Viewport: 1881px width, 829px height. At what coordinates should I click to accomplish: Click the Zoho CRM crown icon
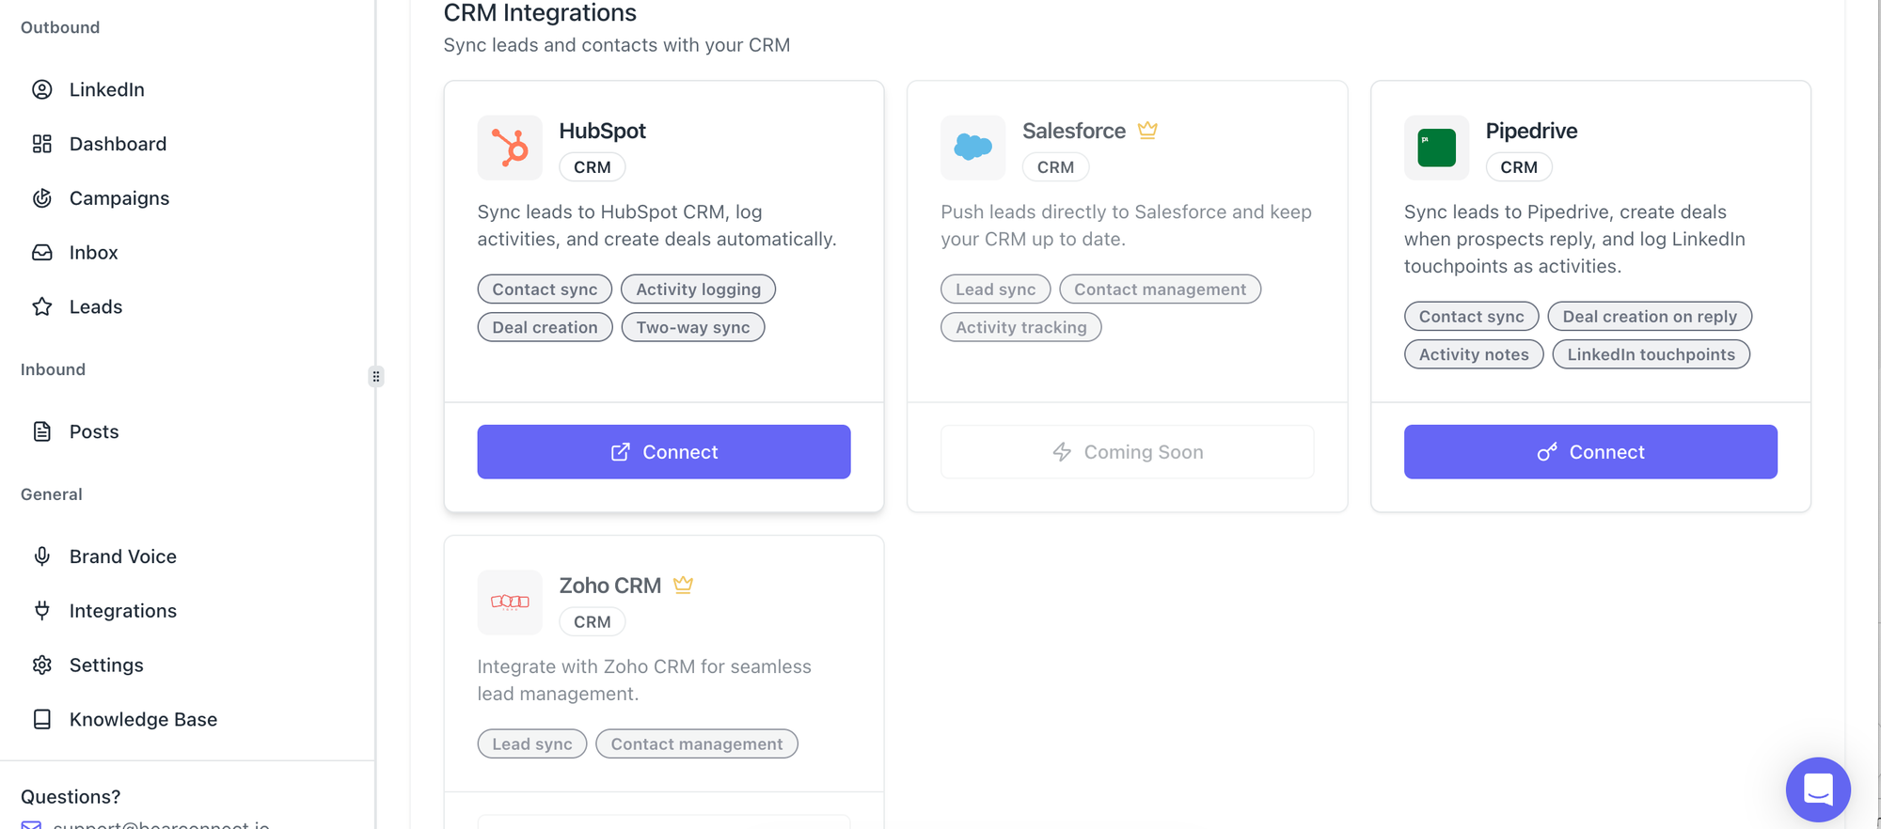683,585
